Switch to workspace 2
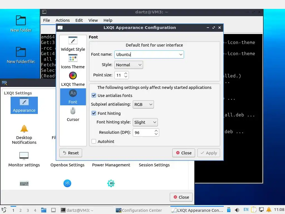 point(21,210)
